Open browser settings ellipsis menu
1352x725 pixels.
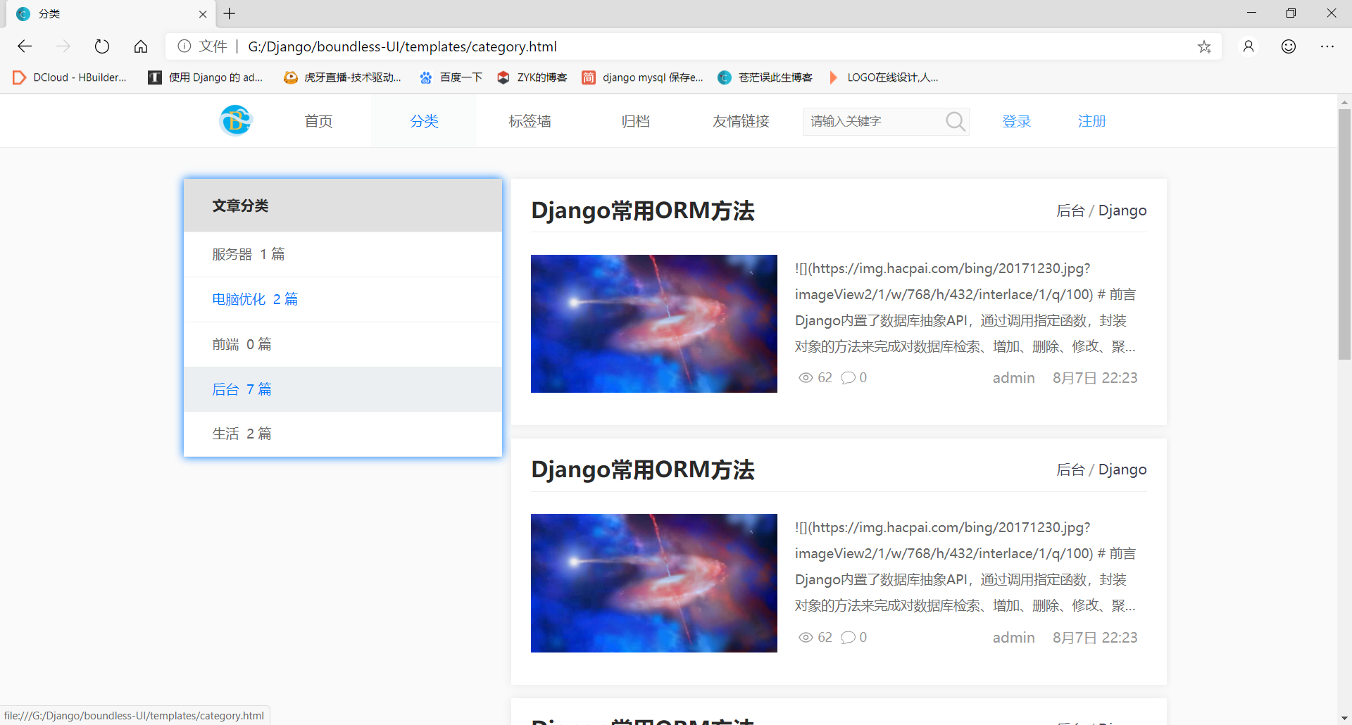coord(1327,46)
